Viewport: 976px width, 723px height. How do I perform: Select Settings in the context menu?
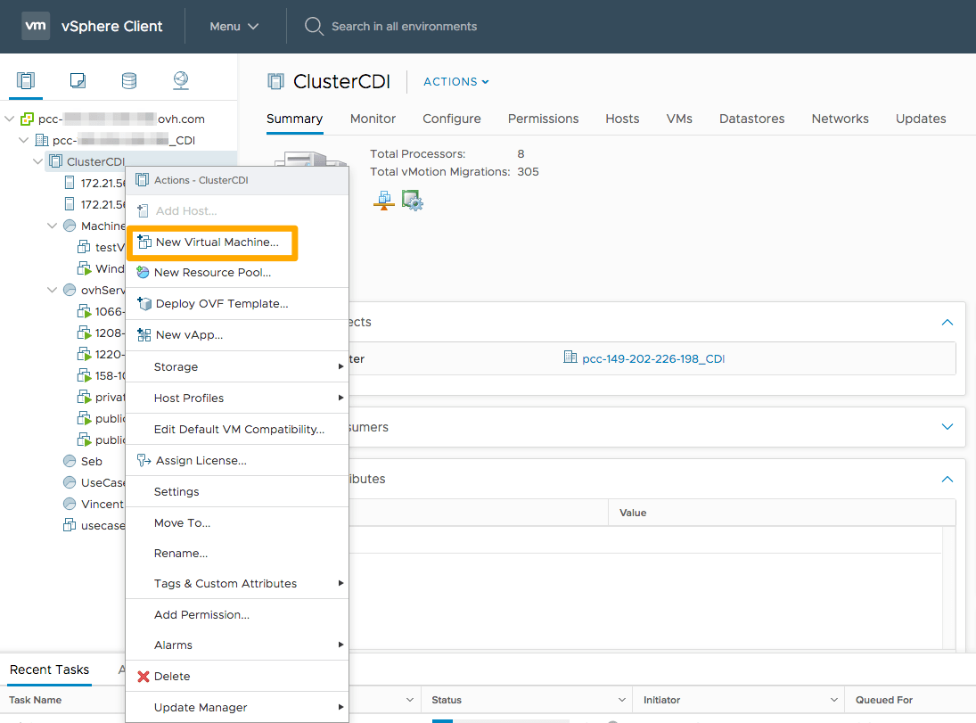click(237, 491)
